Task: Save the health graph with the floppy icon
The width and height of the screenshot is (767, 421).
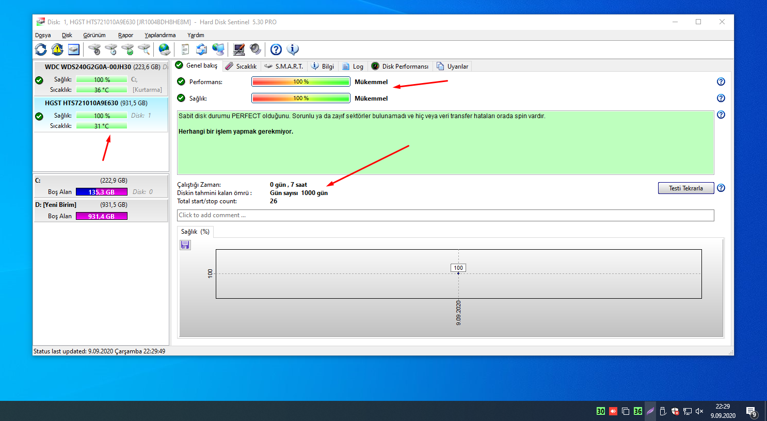Action: [x=185, y=245]
